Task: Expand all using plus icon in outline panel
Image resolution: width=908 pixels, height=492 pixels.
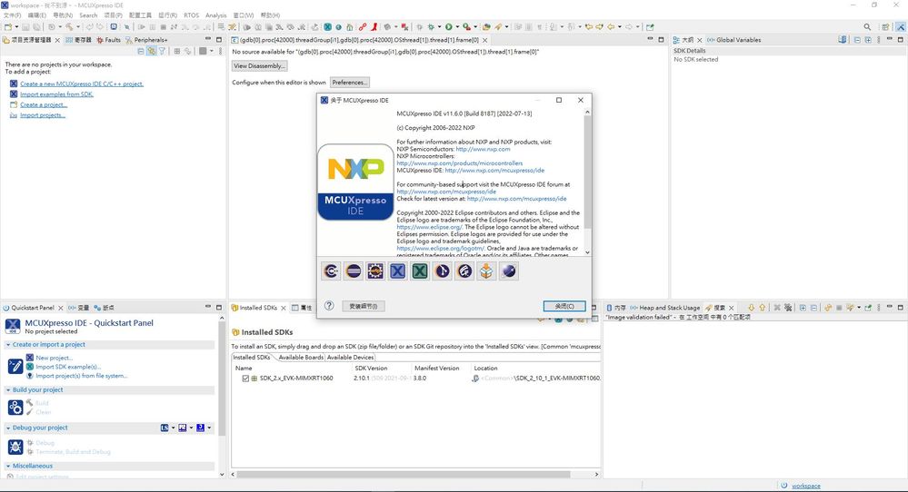Action: click(x=868, y=40)
